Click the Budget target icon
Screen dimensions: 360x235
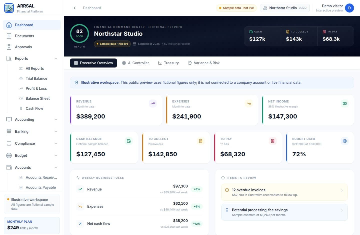coord(9,155)
